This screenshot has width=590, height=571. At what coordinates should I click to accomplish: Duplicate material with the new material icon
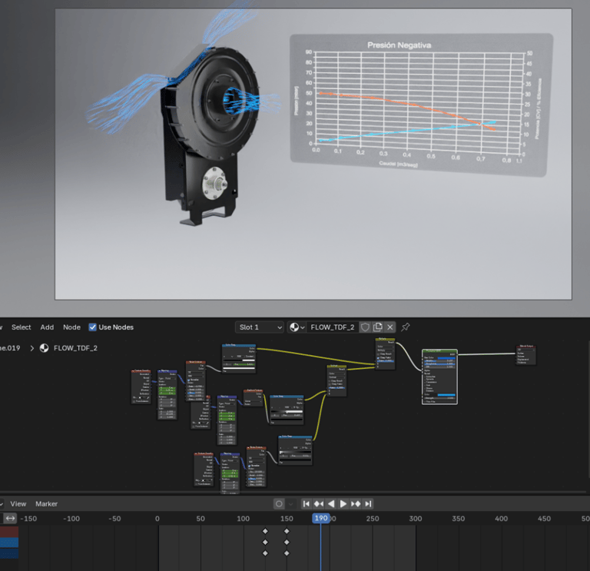click(x=377, y=327)
